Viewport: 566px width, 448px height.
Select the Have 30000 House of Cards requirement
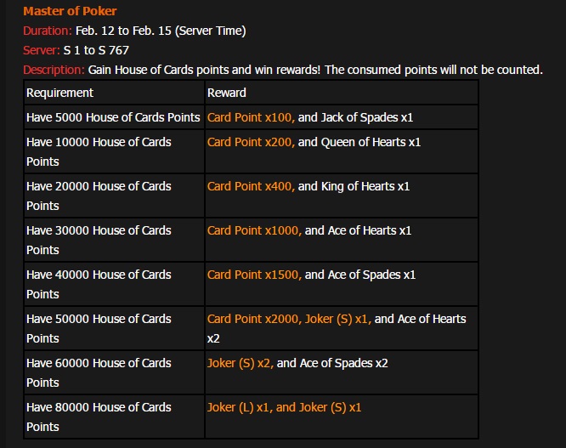pyautogui.click(x=99, y=240)
